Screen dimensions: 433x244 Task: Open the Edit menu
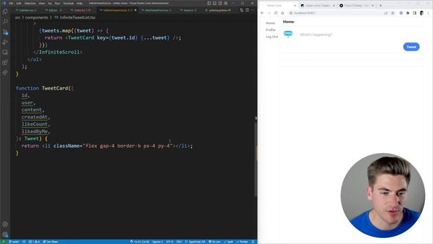(18, 3)
